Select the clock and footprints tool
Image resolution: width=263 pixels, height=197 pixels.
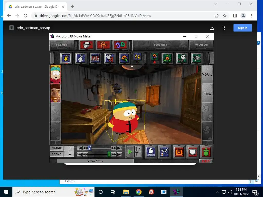point(182,58)
